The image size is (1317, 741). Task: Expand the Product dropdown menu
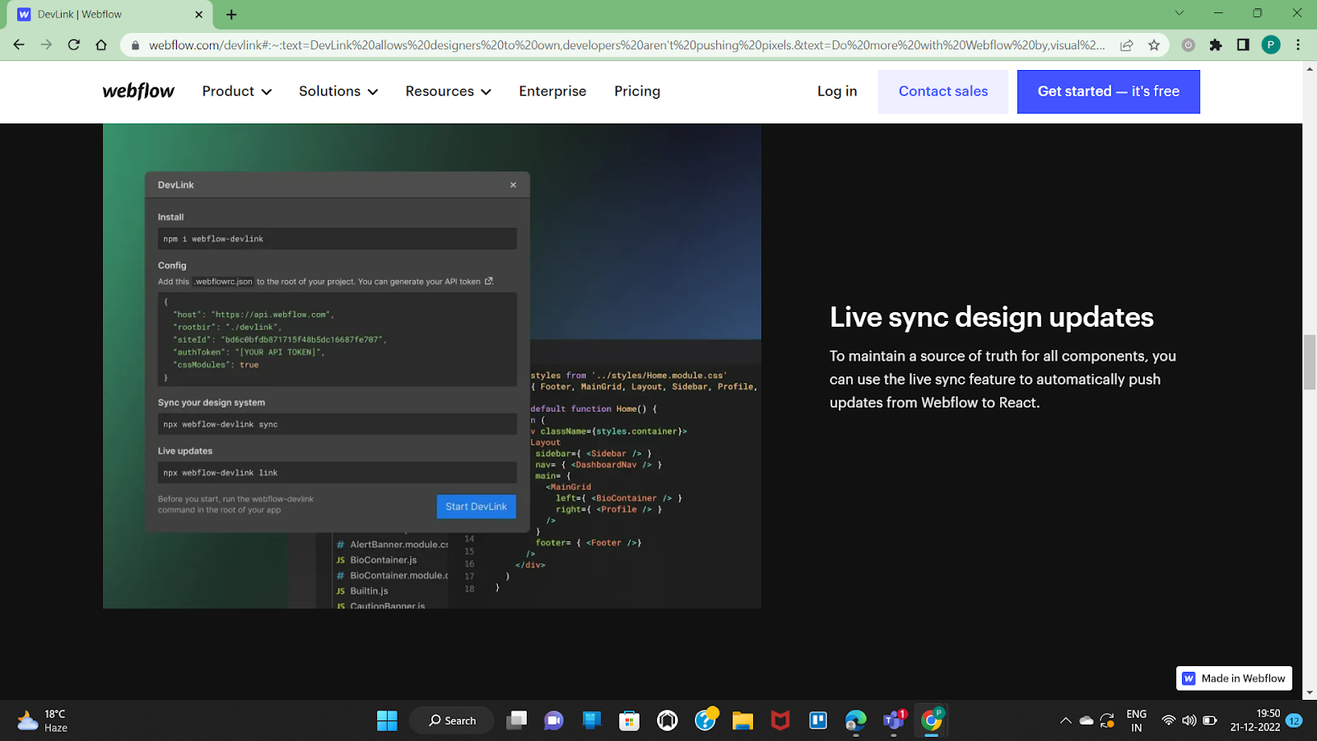[x=237, y=91]
